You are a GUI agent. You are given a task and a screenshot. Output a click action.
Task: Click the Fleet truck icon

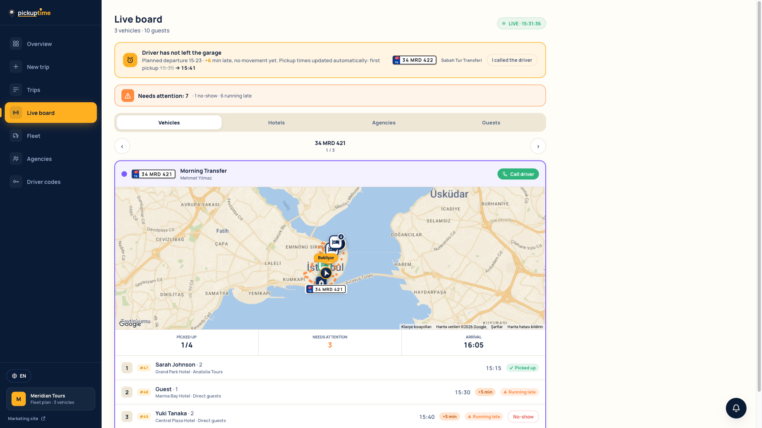(16, 136)
